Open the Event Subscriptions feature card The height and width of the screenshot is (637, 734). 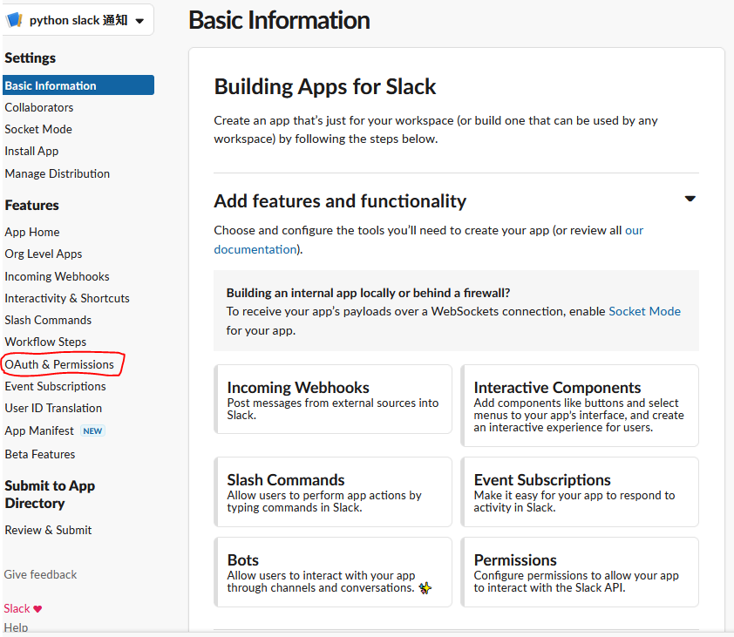coord(580,491)
